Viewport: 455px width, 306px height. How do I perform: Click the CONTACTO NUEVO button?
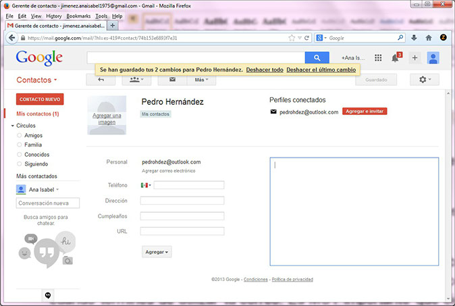(x=40, y=99)
